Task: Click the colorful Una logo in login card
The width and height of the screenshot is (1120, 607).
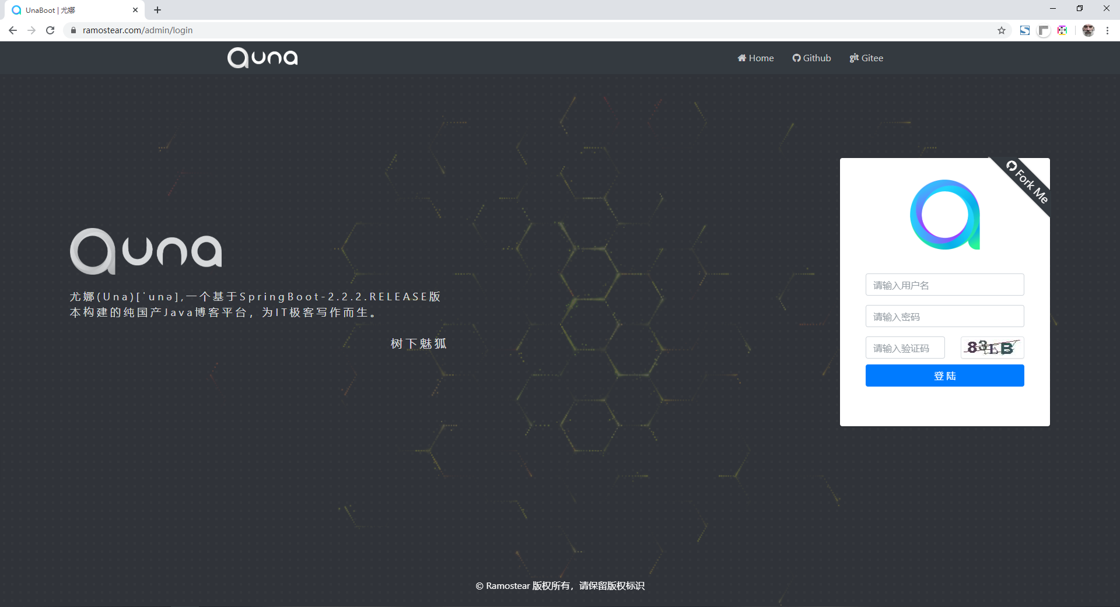Action: pos(944,215)
